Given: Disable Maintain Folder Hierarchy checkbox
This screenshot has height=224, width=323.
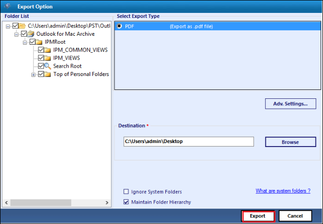Looking at the screenshot, I should pyautogui.click(x=126, y=202).
